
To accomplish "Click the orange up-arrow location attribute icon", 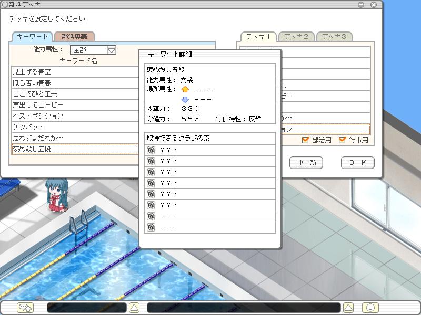I will pyautogui.click(x=185, y=89).
